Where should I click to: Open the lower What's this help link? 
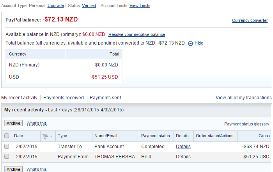coord(37,169)
